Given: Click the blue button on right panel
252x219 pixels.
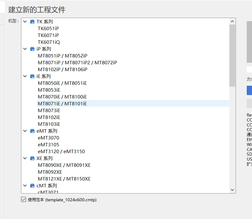Looking at the screenshot, I should tap(249, 90).
